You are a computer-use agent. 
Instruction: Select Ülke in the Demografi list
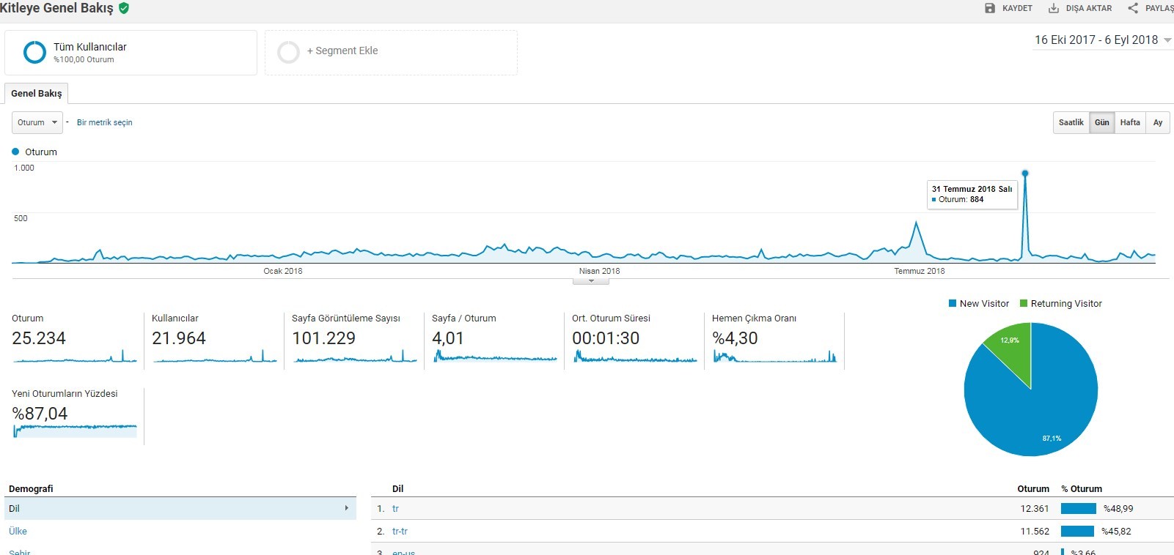(18, 531)
